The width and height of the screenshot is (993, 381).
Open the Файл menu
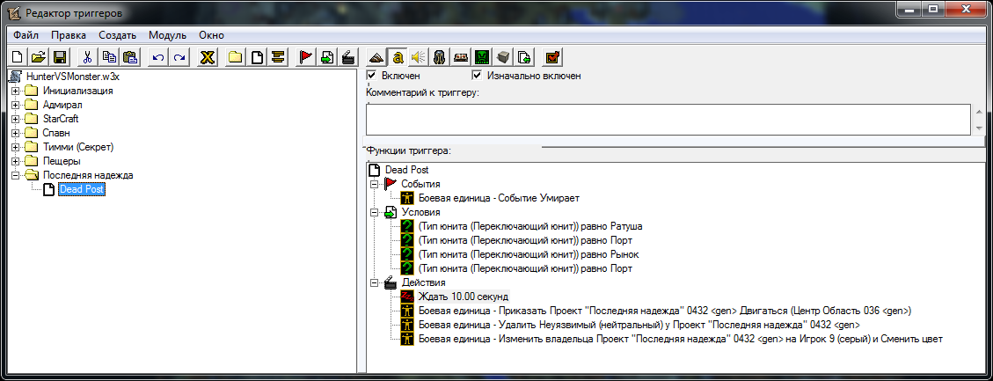[26, 35]
